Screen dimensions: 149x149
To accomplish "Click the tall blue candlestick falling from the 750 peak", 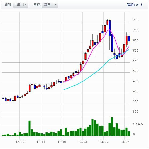I will coord(110,28).
